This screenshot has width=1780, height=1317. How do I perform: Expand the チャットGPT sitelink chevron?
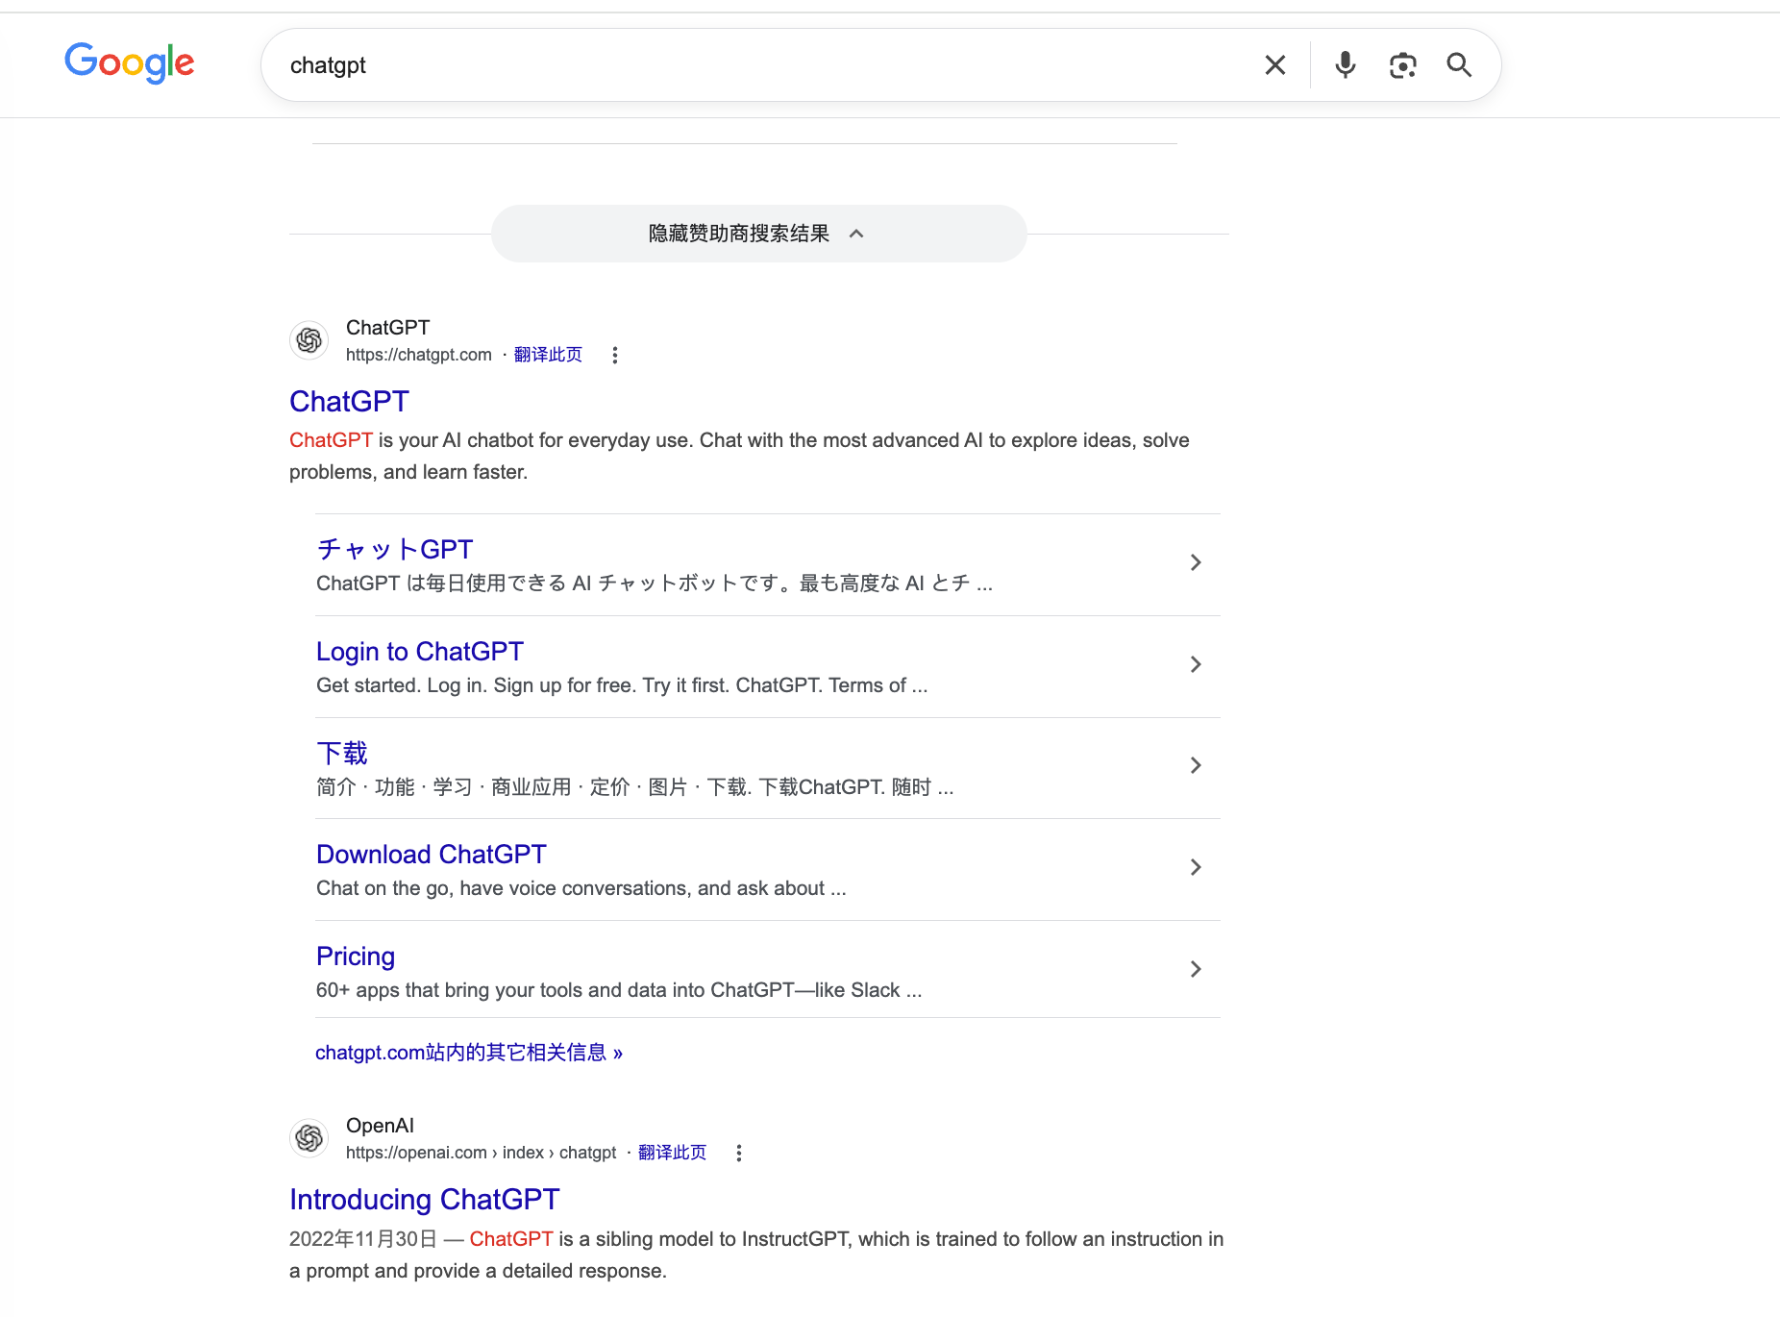click(1196, 562)
